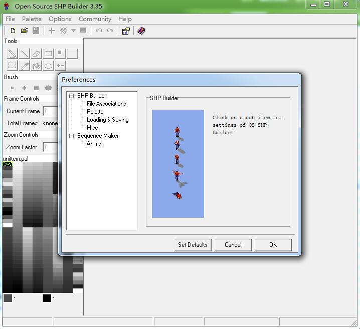The width and height of the screenshot is (360, 329).
Task: Select the Line tool
Action: (24, 54)
